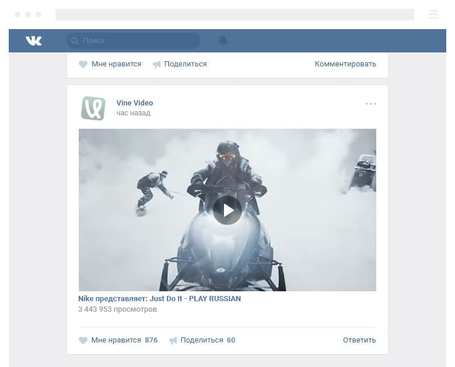Open the video title Nike представляет: Just Do It
The image size is (455, 367).
[160, 299]
